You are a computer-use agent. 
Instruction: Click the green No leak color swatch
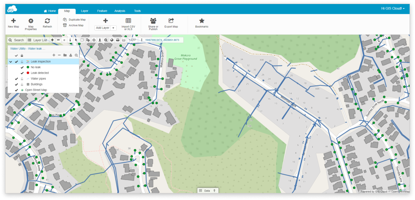(28, 67)
